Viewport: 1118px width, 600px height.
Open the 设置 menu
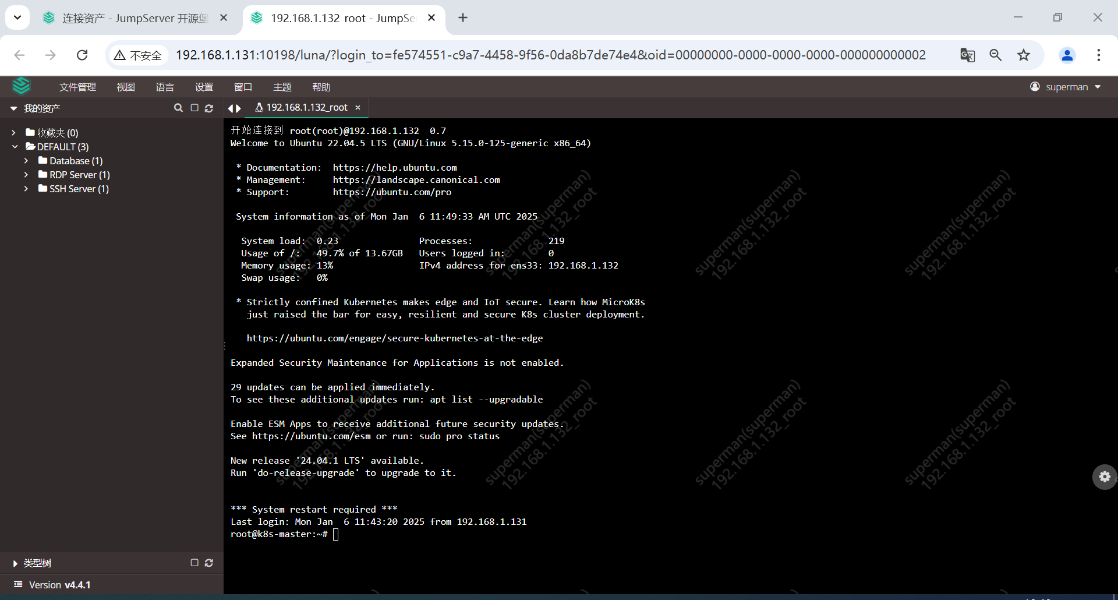point(204,87)
